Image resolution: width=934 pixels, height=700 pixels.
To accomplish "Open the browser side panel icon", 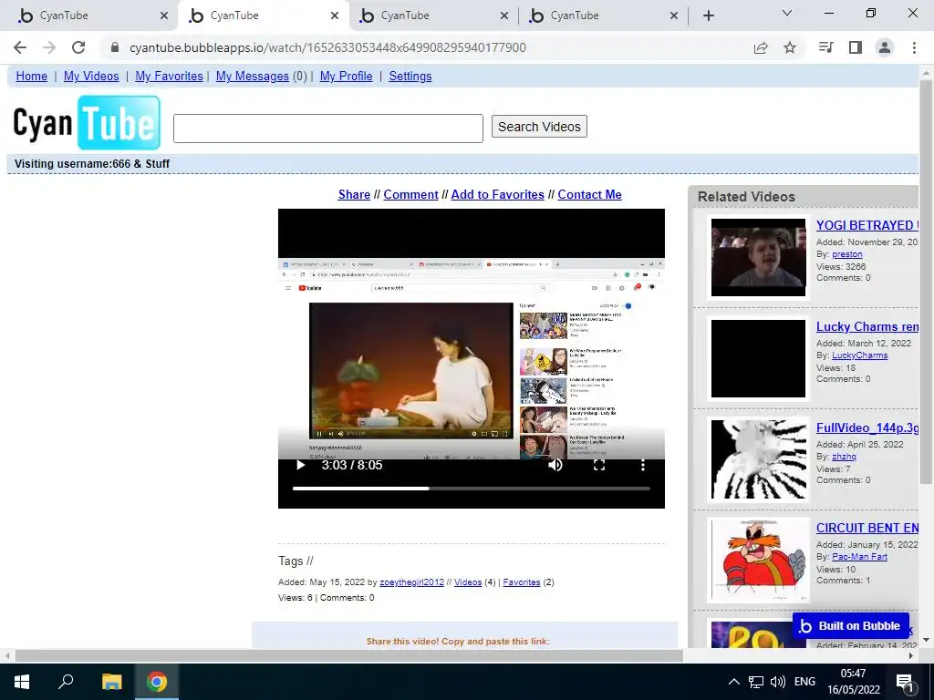I will click(x=856, y=47).
